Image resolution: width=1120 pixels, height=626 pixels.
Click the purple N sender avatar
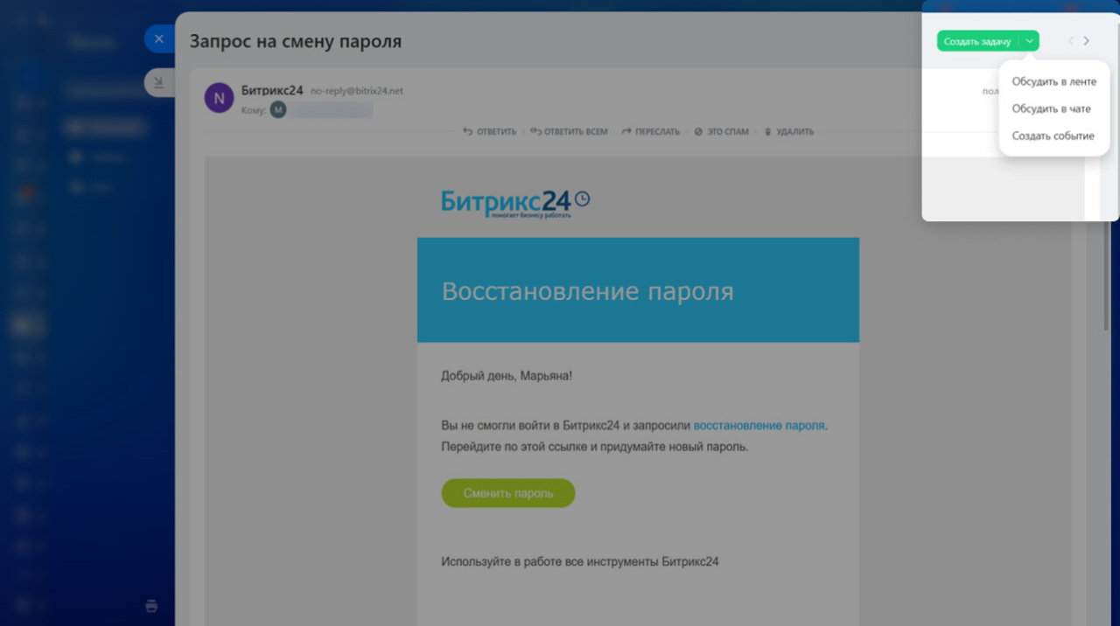(219, 98)
